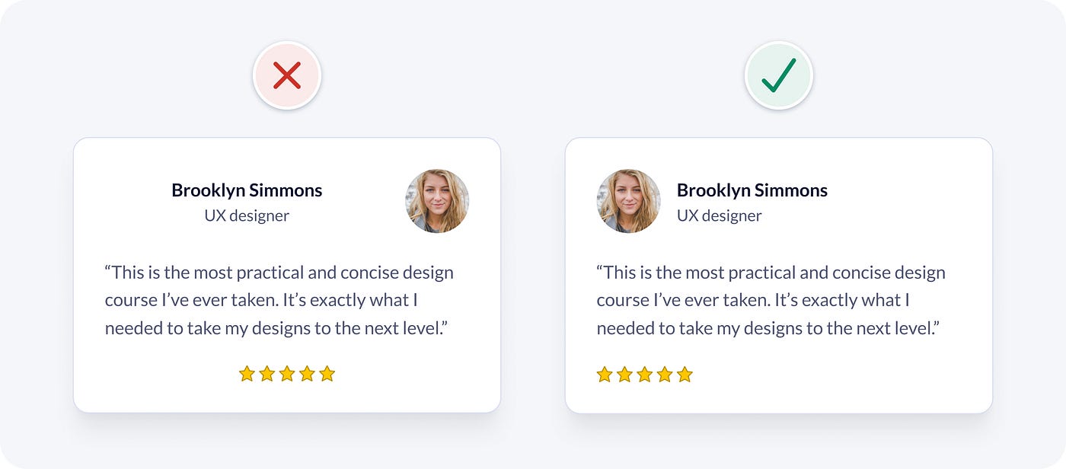Click the third star in right card rating

[645, 375]
